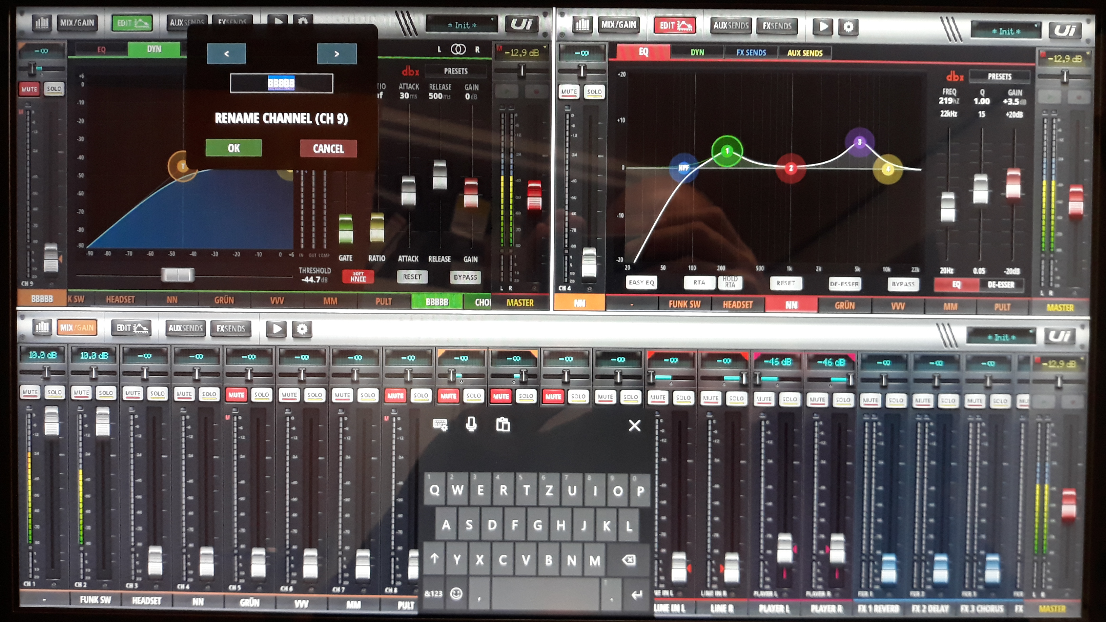
Task: Click the microphone icon on the on-screen keyboard
Action: (x=471, y=424)
